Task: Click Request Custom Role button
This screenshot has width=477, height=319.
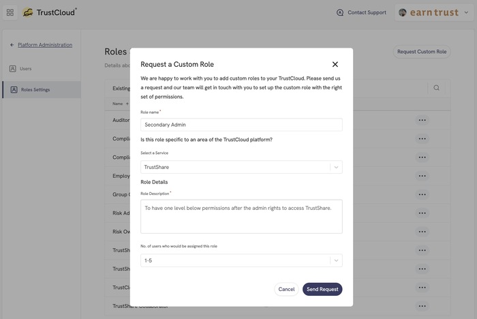Action: coord(422,52)
